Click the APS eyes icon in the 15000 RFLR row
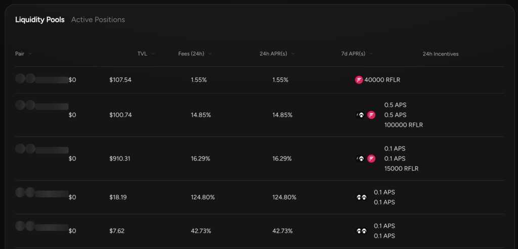 pyautogui.click(x=360, y=159)
